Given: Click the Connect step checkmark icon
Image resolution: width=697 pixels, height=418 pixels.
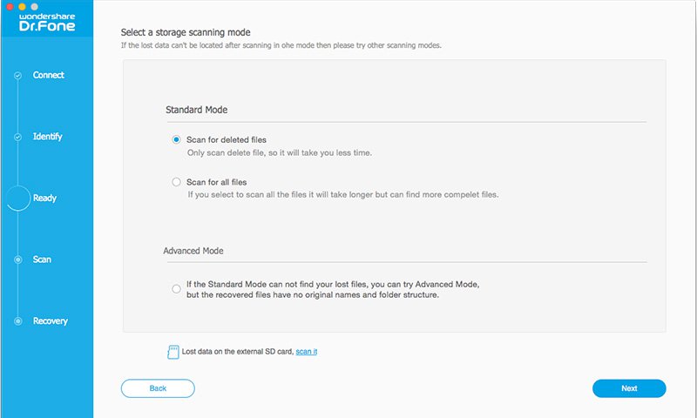Looking at the screenshot, I should pos(17,76).
